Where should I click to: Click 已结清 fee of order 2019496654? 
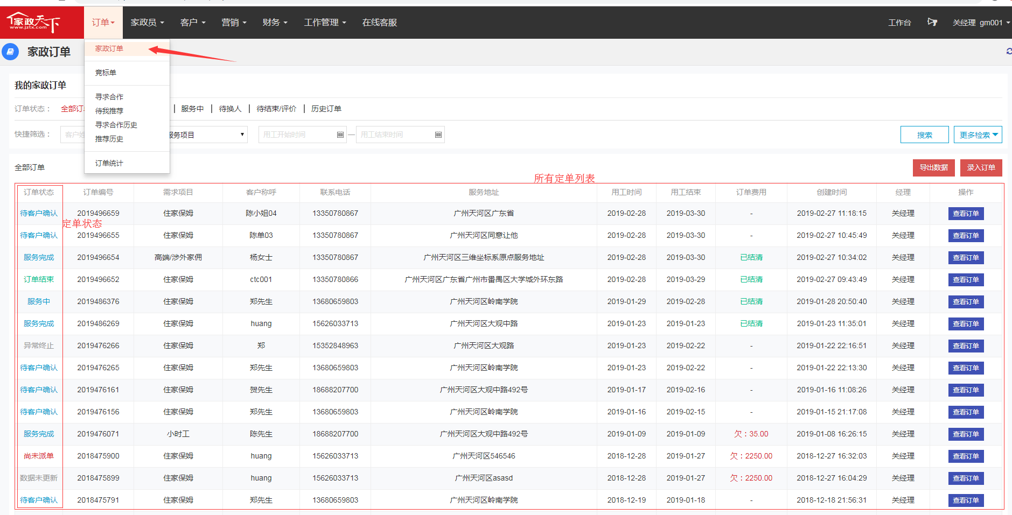(x=751, y=257)
